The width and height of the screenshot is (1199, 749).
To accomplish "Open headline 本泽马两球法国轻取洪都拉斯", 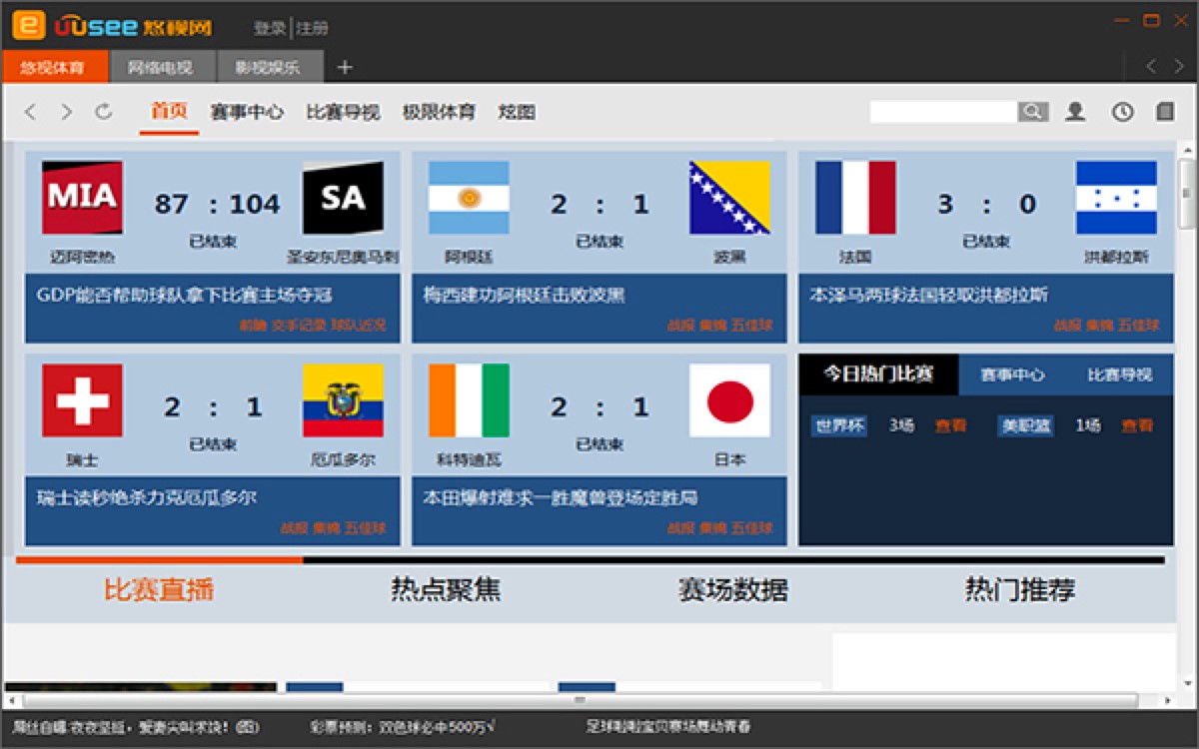I will pyautogui.click(x=928, y=296).
